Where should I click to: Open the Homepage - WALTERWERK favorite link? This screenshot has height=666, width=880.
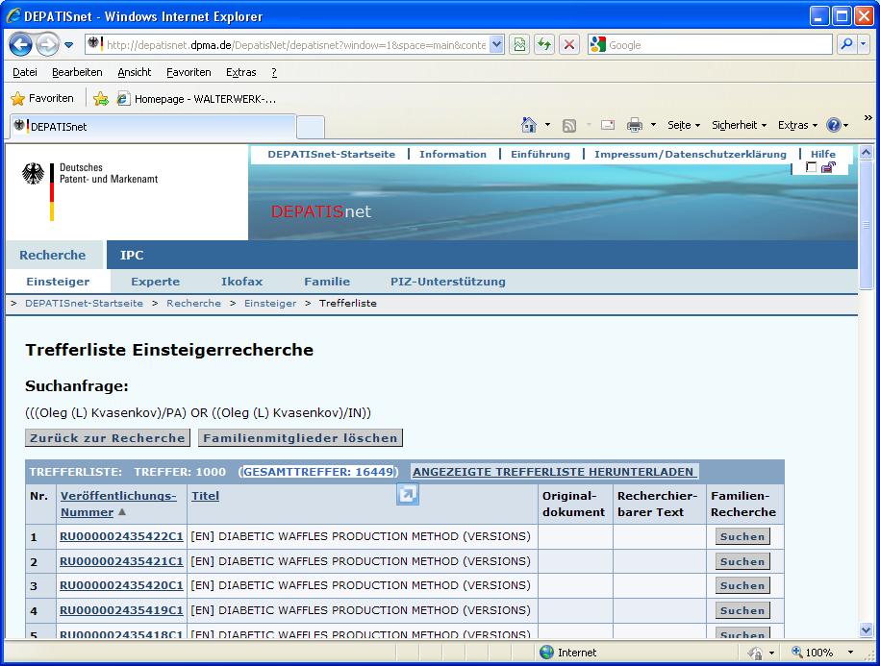[x=196, y=99]
